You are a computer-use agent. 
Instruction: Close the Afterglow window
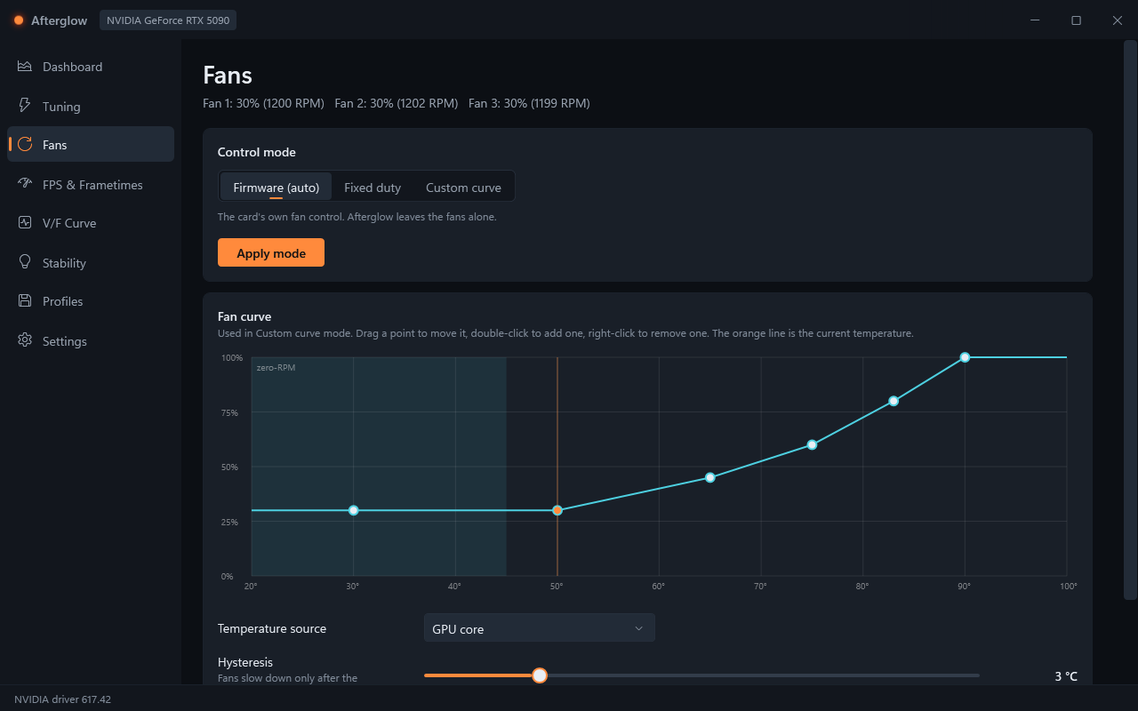pyautogui.click(x=1118, y=20)
